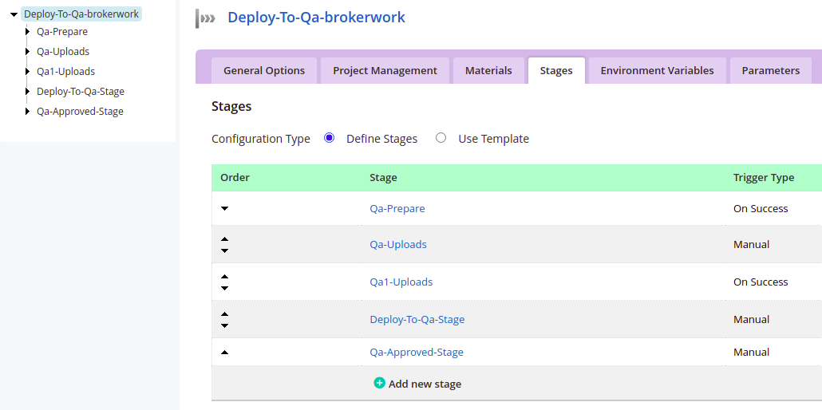Expand the Qa-Approved-Stage tree node
The height and width of the screenshot is (410, 822).
[x=28, y=112]
